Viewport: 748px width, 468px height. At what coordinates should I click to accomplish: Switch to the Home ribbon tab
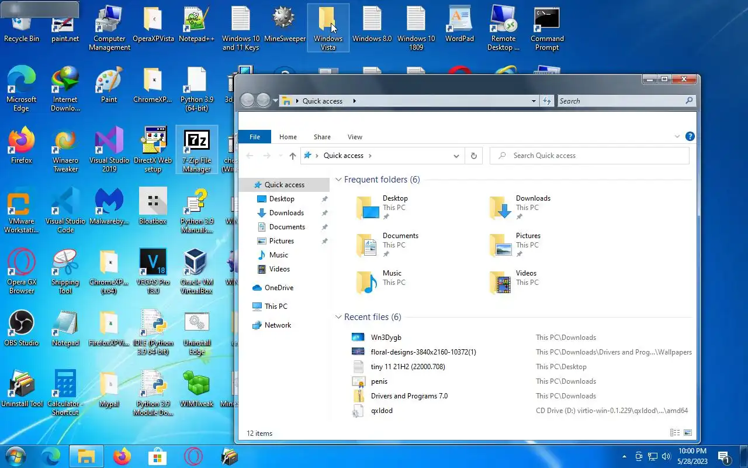click(x=288, y=137)
